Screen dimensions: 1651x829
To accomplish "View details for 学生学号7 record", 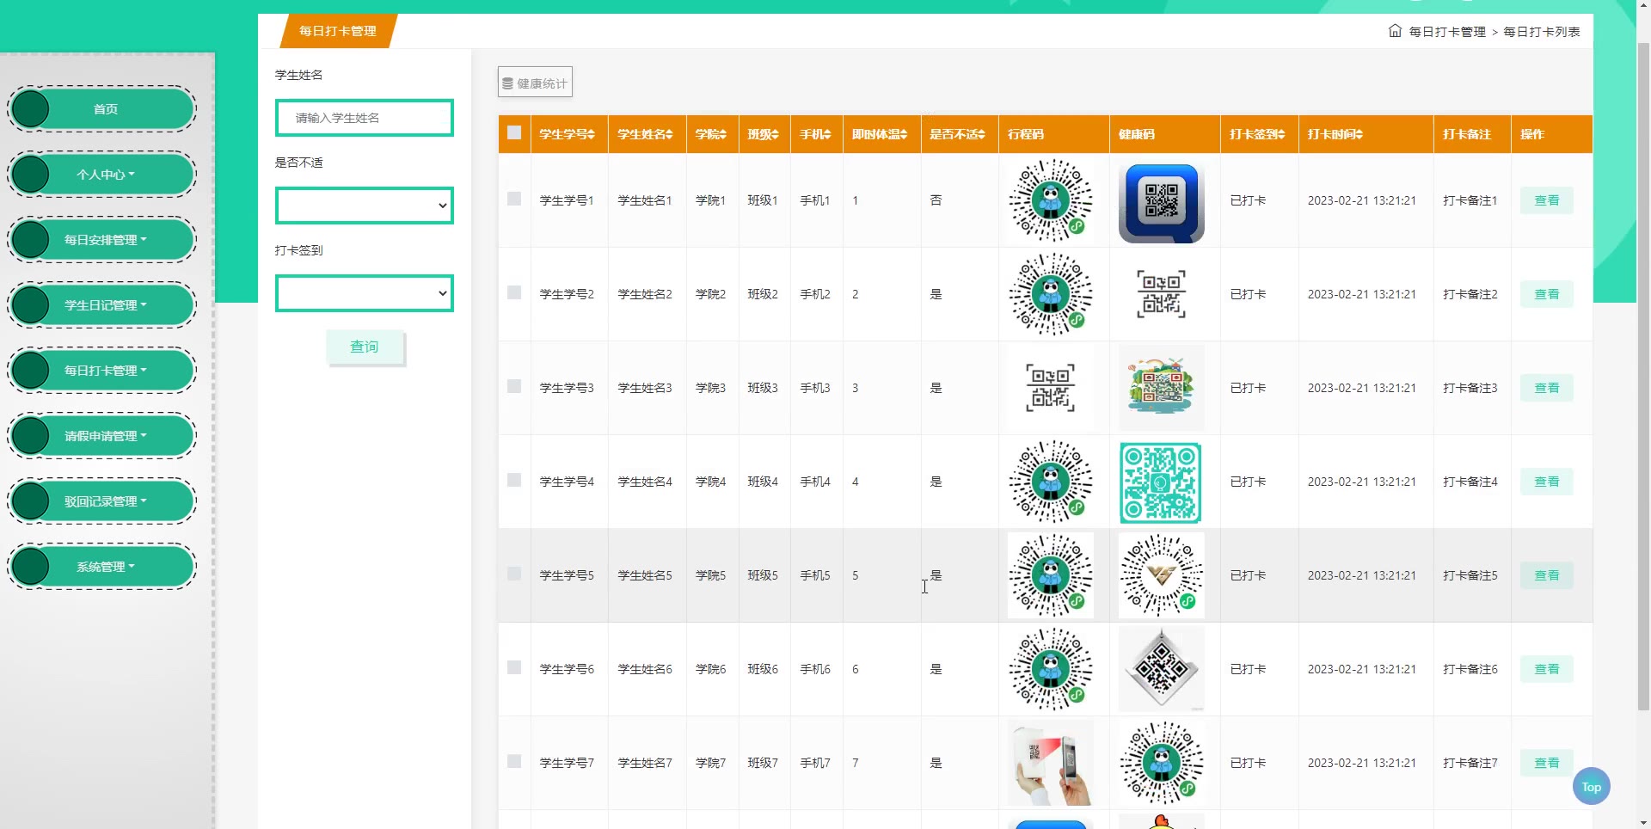I will click(1546, 763).
